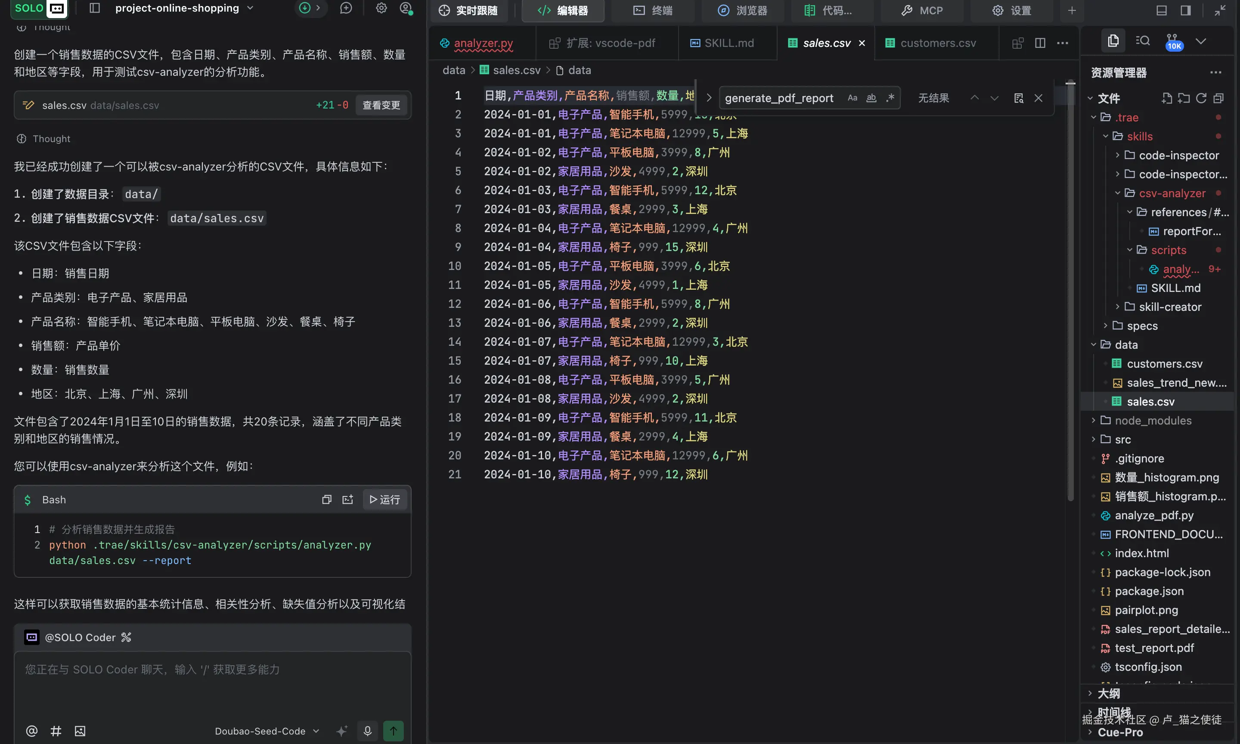Send message with green arrow button
This screenshot has height=744, width=1240.
click(393, 731)
